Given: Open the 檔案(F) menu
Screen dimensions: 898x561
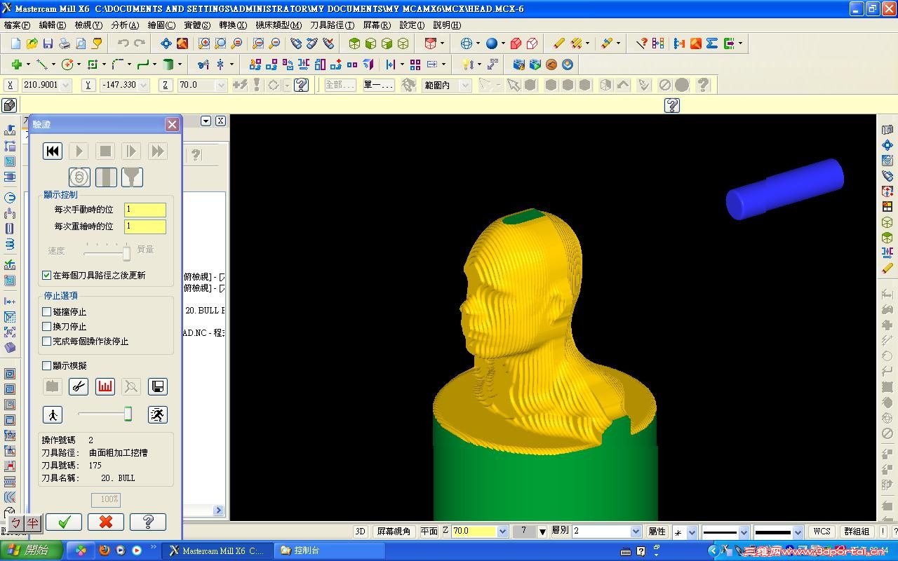Looking at the screenshot, I should tap(18, 25).
